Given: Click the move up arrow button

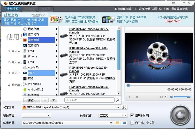Looking at the screenshot, I should point(45,100).
